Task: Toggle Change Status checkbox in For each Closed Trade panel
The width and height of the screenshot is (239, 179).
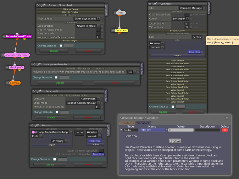Action: tap(61, 46)
